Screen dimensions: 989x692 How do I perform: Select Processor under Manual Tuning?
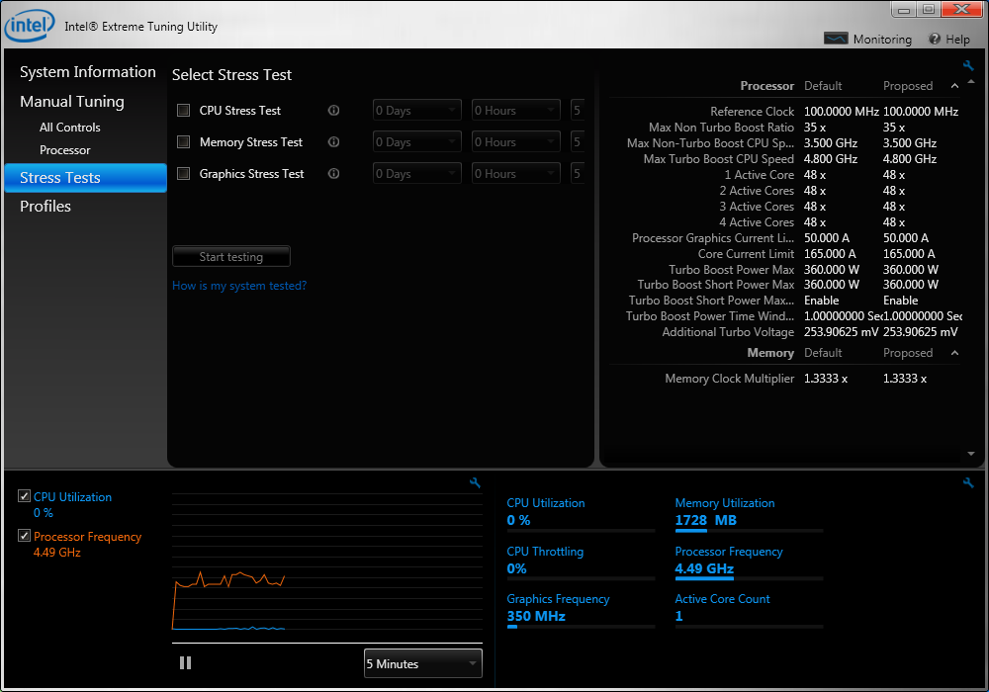65,150
